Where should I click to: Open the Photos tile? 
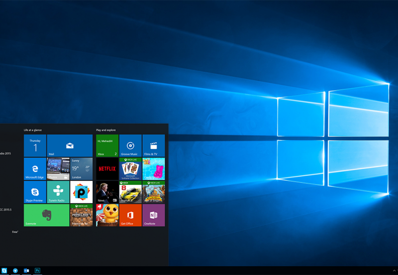pyautogui.click(x=58, y=169)
